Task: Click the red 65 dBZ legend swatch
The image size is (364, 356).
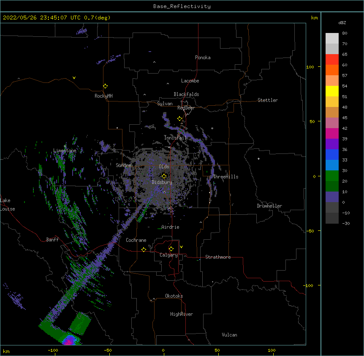Action: click(x=332, y=59)
